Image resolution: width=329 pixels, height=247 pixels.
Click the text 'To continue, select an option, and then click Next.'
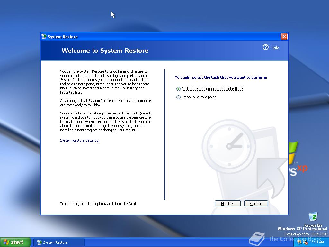(x=99, y=204)
